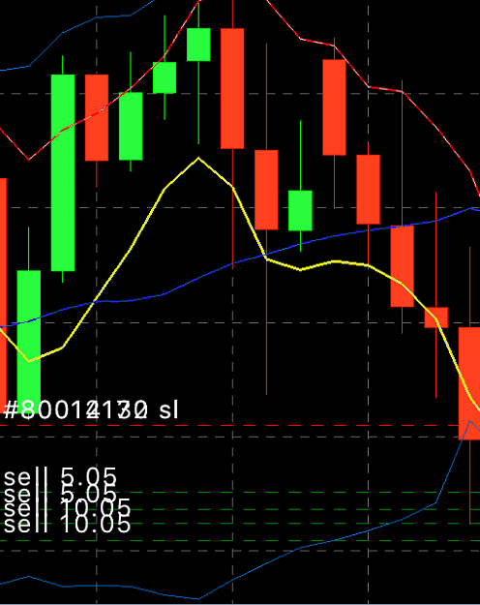Click the yellow moving average line at its peak

(x=198, y=158)
